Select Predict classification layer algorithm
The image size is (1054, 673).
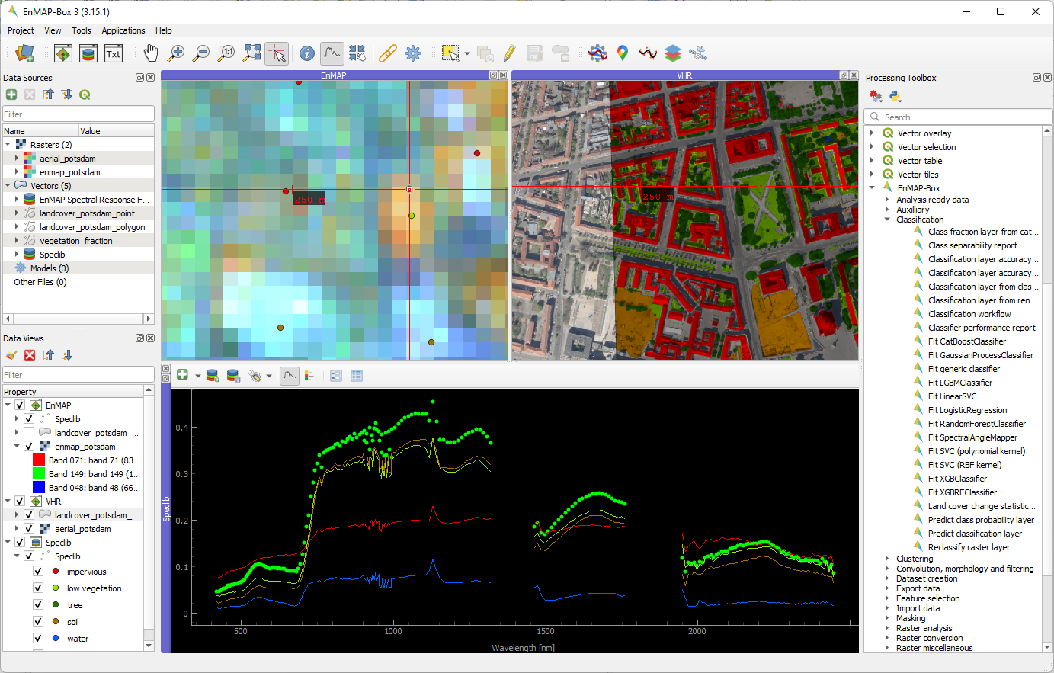[975, 534]
